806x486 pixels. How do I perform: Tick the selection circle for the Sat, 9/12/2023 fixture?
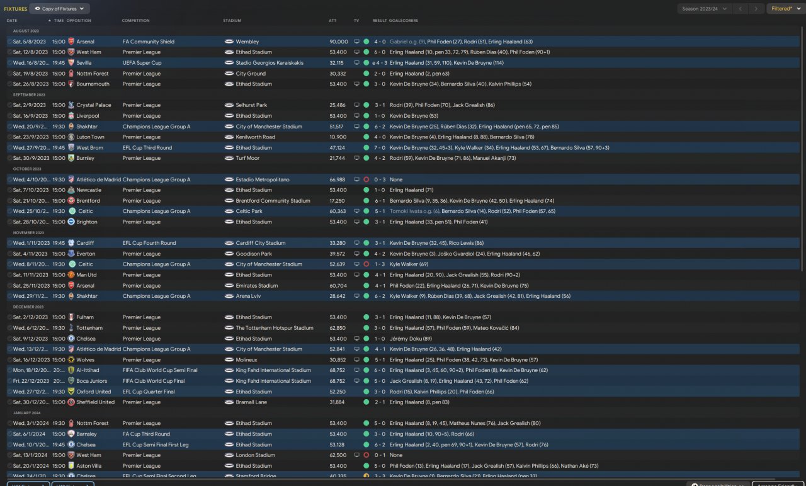click(x=9, y=339)
